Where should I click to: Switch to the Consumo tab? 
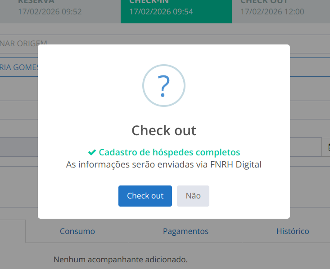point(77,231)
